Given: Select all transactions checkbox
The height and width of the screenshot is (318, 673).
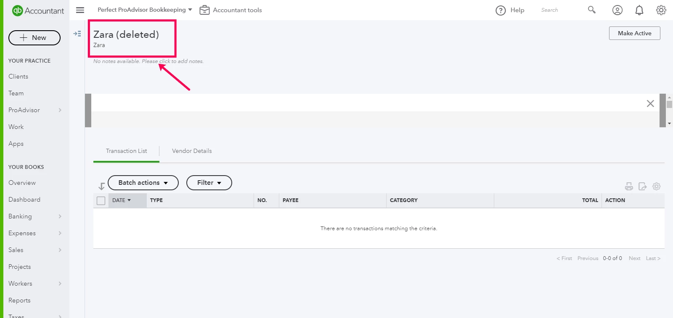Looking at the screenshot, I should pos(101,201).
